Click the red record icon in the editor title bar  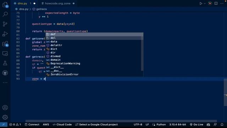[210, 4]
